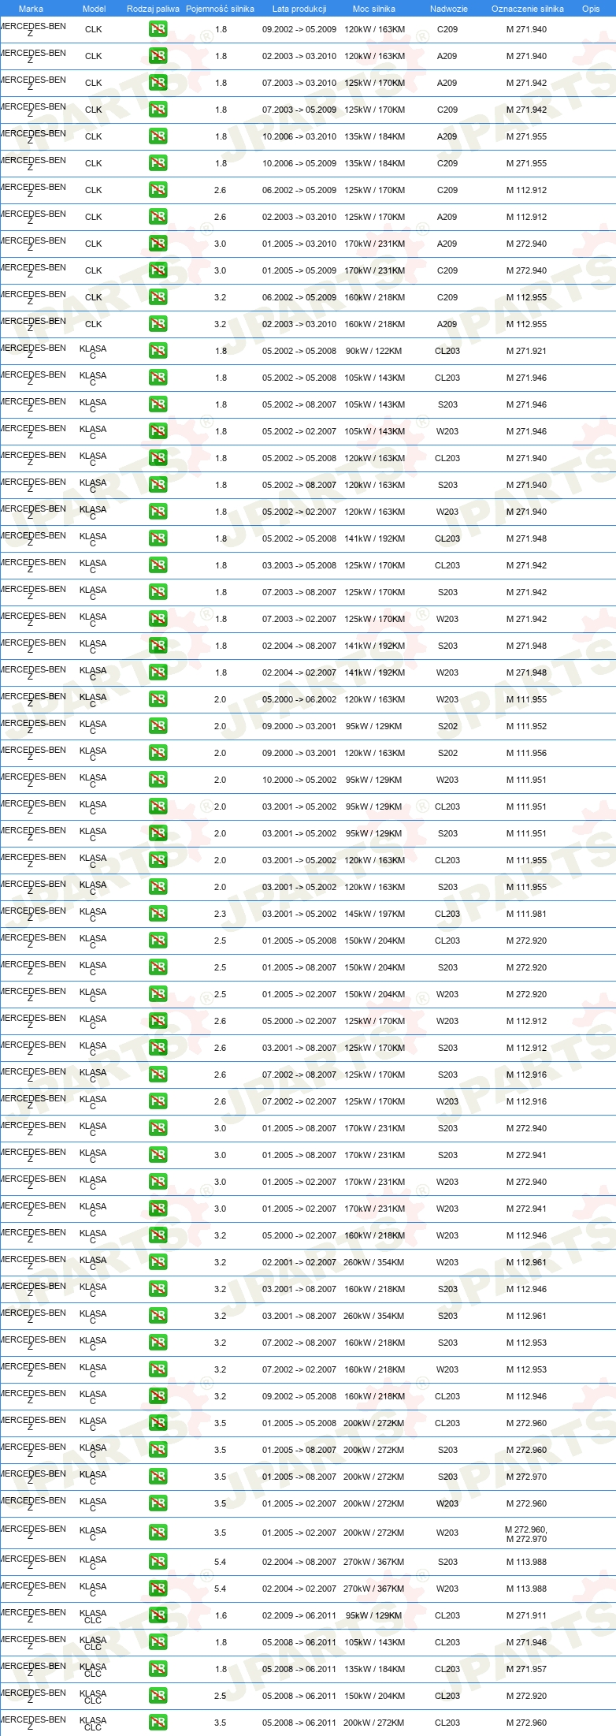
Task: Click petrol icon in CLK A209 M 271.942 row
Action: pyautogui.click(x=158, y=83)
